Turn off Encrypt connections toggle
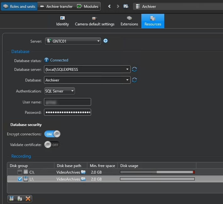The image size is (223, 204). 52,134
